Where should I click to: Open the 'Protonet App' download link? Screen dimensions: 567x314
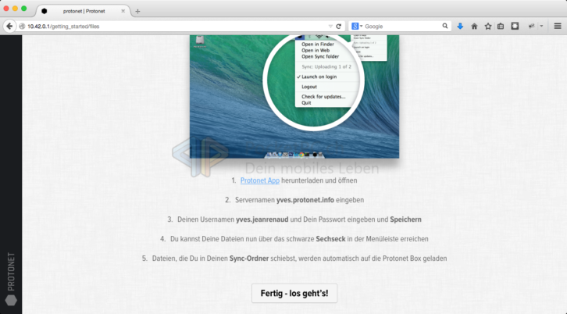259,180
